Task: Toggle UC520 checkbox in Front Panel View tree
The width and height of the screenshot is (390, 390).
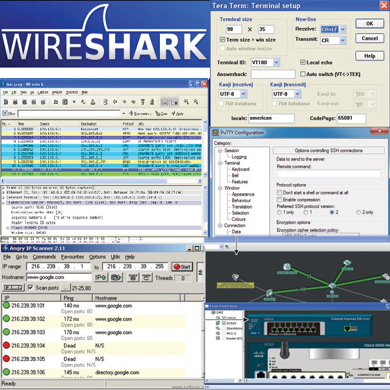Action: coord(224,323)
